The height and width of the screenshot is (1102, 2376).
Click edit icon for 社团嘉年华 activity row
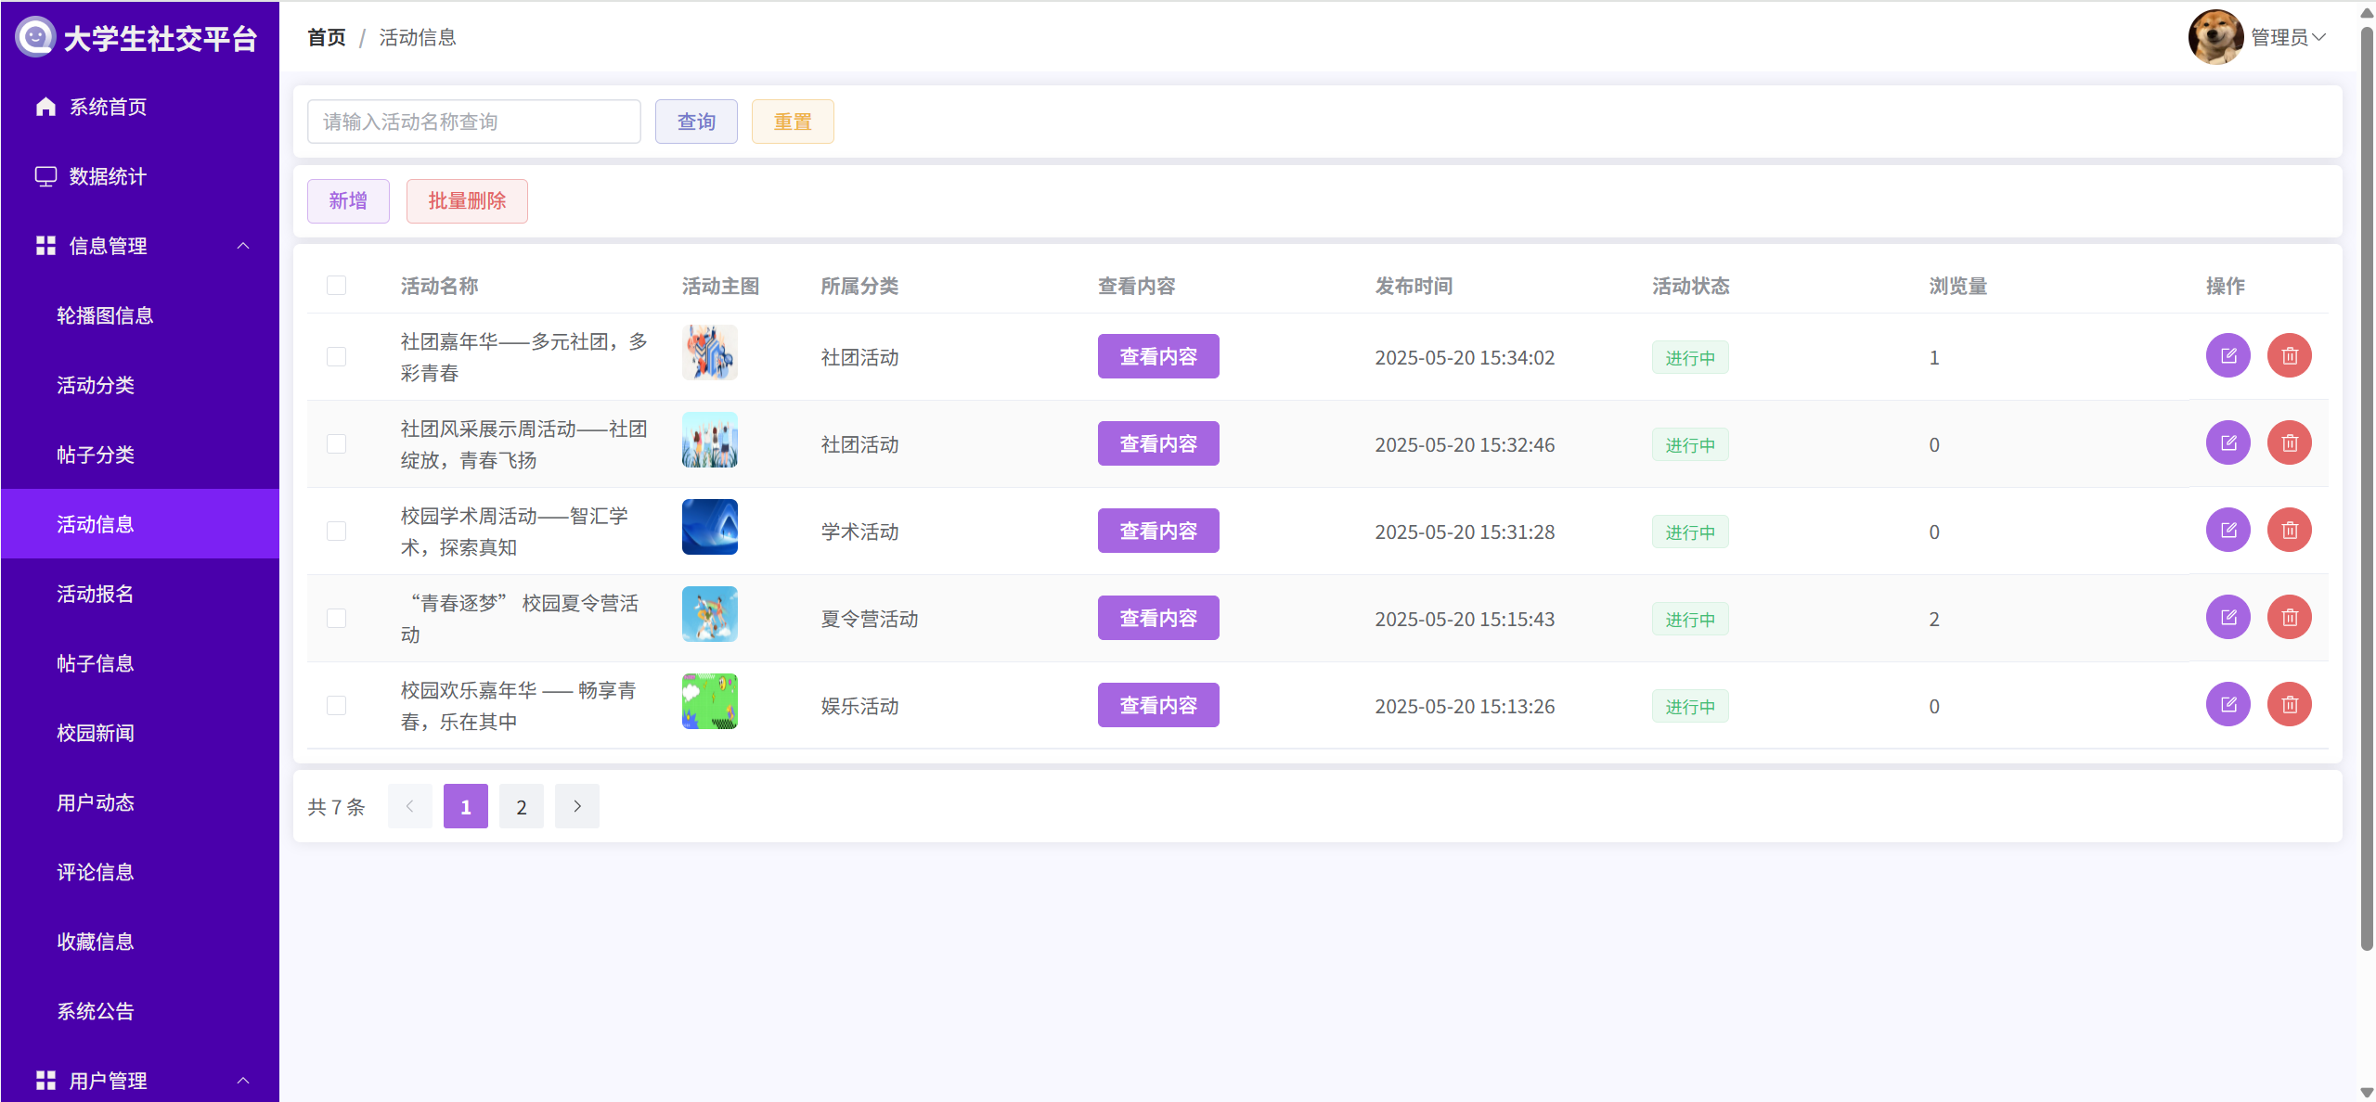click(x=2227, y=356)
